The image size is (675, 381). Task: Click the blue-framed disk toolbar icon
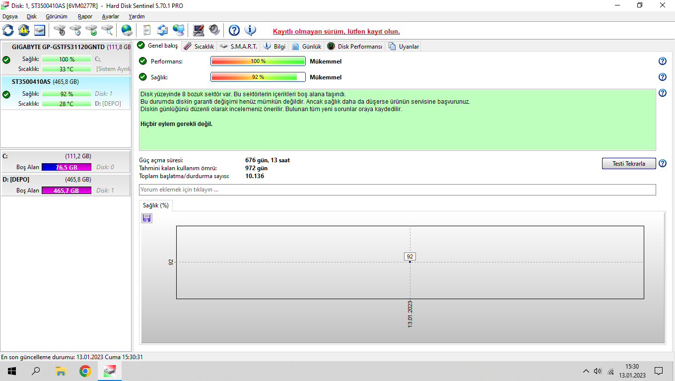[x=40, y=30]
